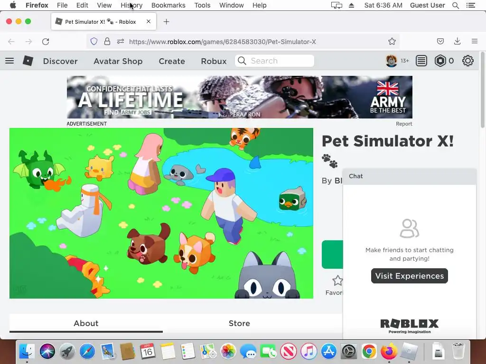
Task: Reload the page with Firefox refresh button
Action: pyautogui.click(x=46, y=42)
